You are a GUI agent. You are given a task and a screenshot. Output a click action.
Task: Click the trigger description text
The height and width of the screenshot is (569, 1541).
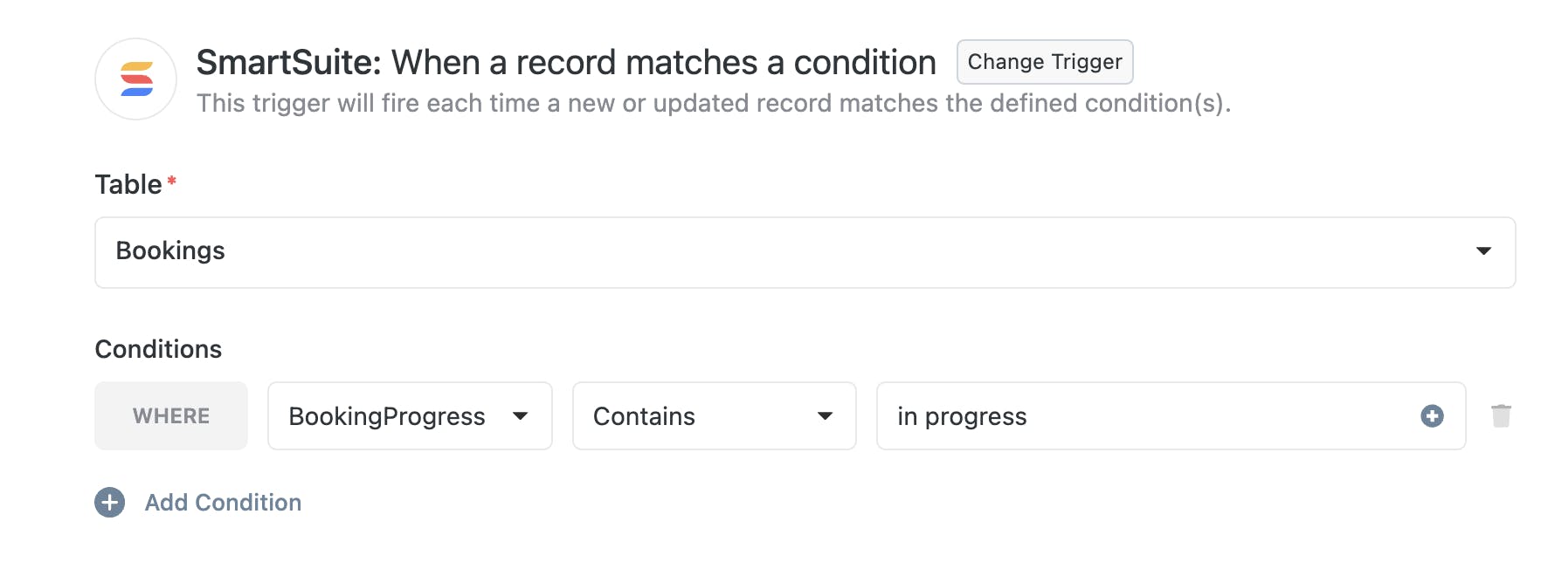[x=713, y=104]
